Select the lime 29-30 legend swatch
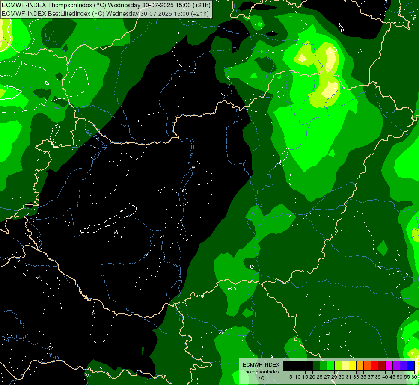Viewport: 419px width, 385px height. tap(338, 366)
